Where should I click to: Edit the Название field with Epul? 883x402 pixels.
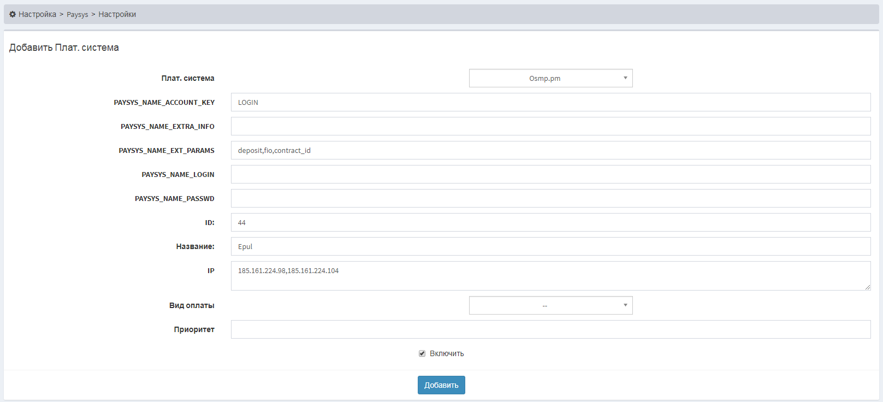550,246
